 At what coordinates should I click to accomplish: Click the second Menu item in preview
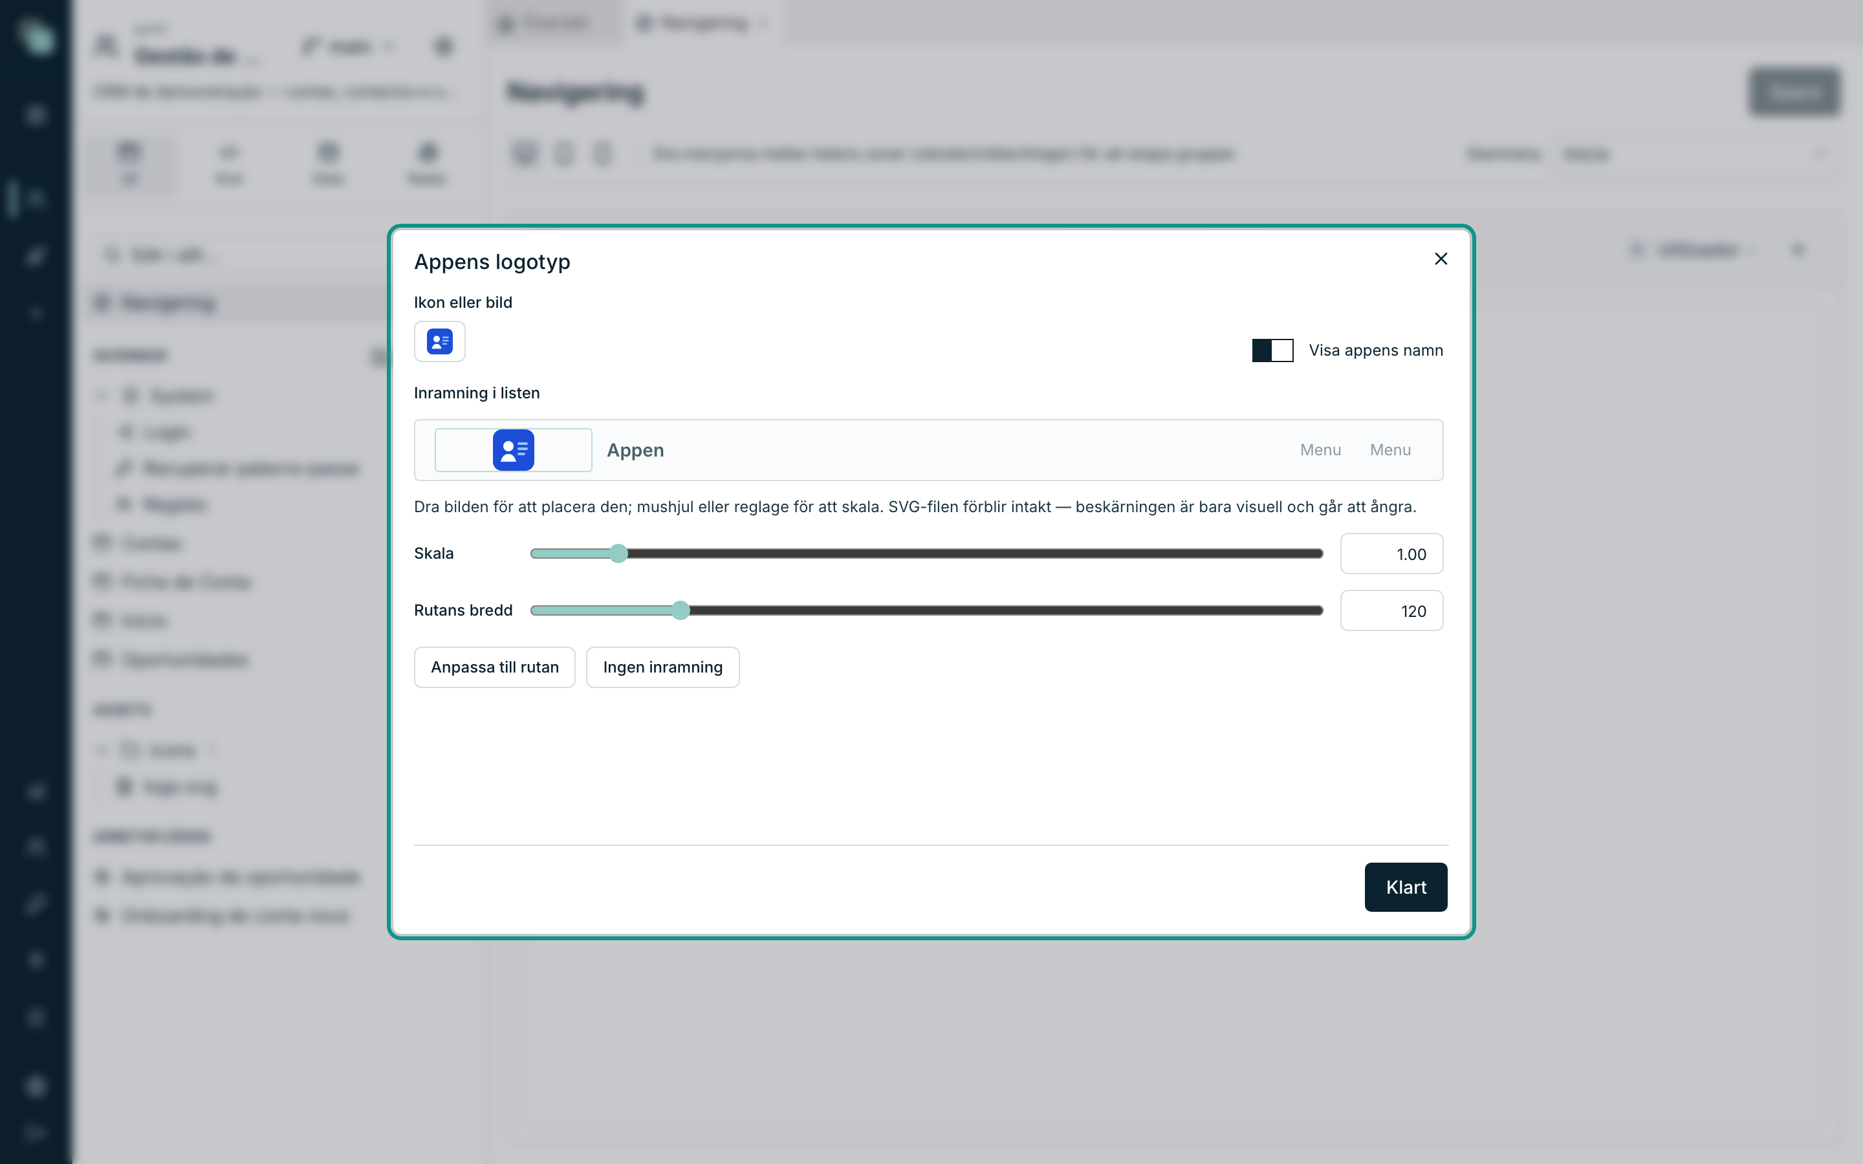pos(1390,449)
